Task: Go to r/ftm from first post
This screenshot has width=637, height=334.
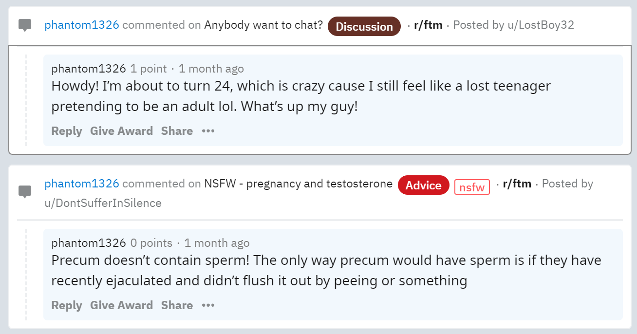Action: pyautogui.click(x=428, y=25)
